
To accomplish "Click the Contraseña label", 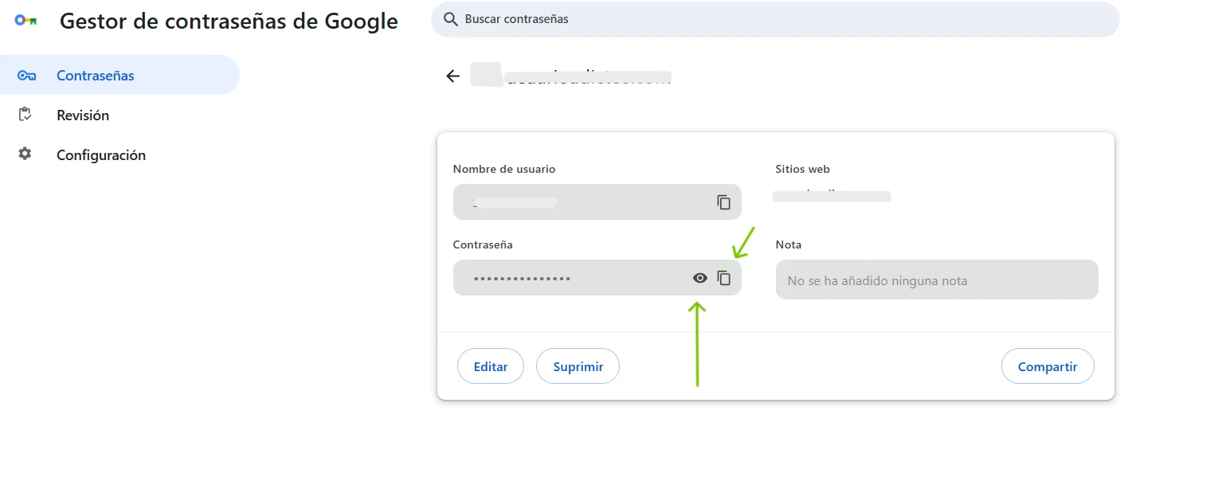I will tap(483, 244).
